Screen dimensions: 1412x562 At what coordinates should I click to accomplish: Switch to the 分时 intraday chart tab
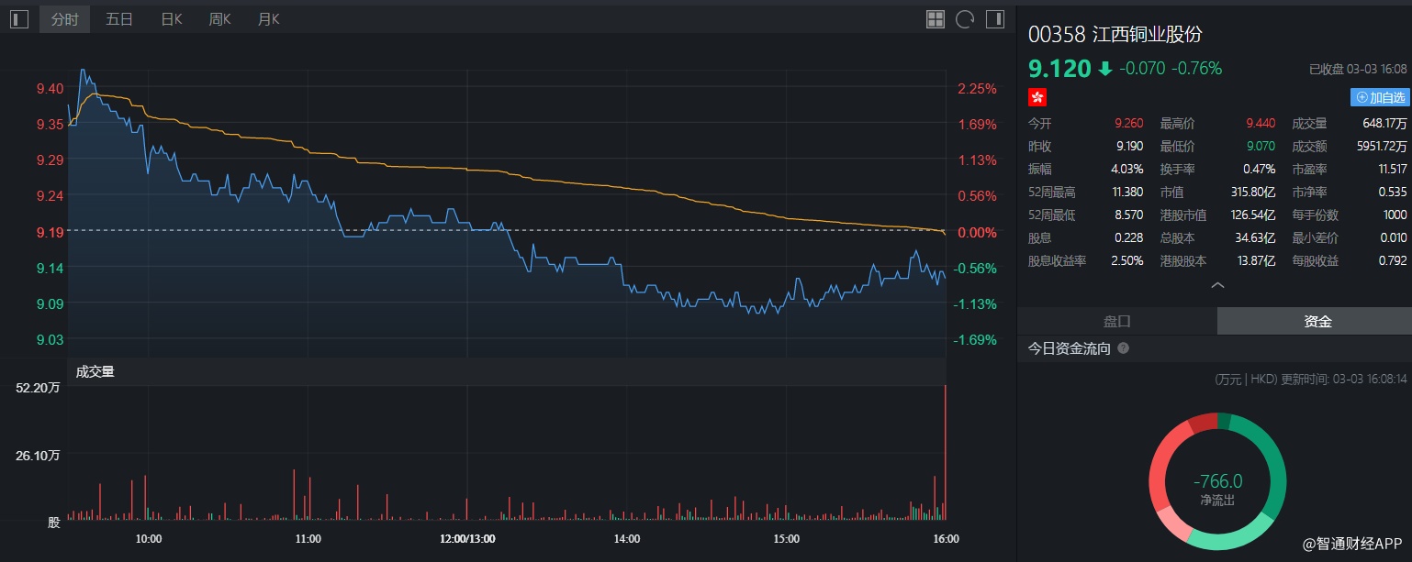(64, 19)
